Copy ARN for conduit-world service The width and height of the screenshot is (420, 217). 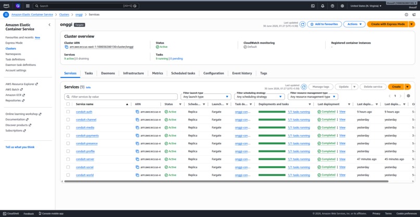(x=138, y=175)
